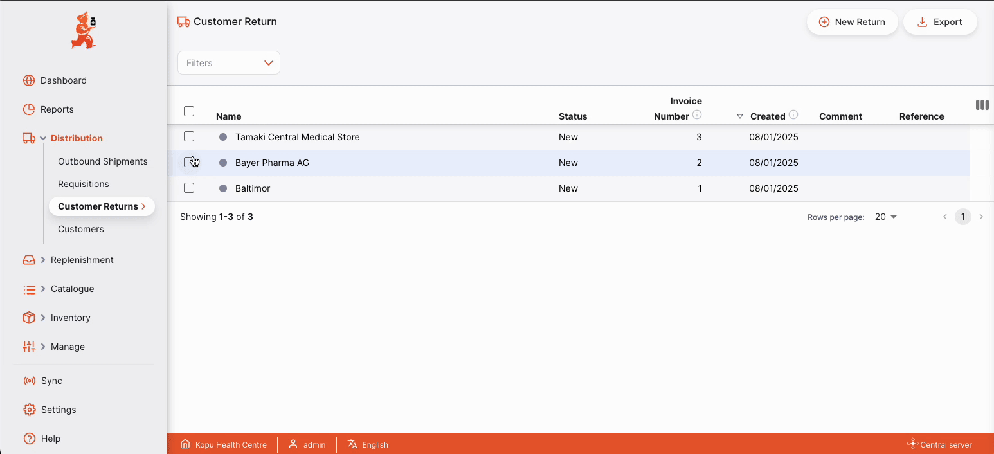Viewport: 994px width, 454px height.
Task: Click the language translate icon in footer
Action: (352, 444)
